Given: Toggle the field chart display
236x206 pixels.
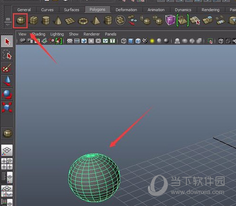Looking at the screenshot, I should 98,41.
